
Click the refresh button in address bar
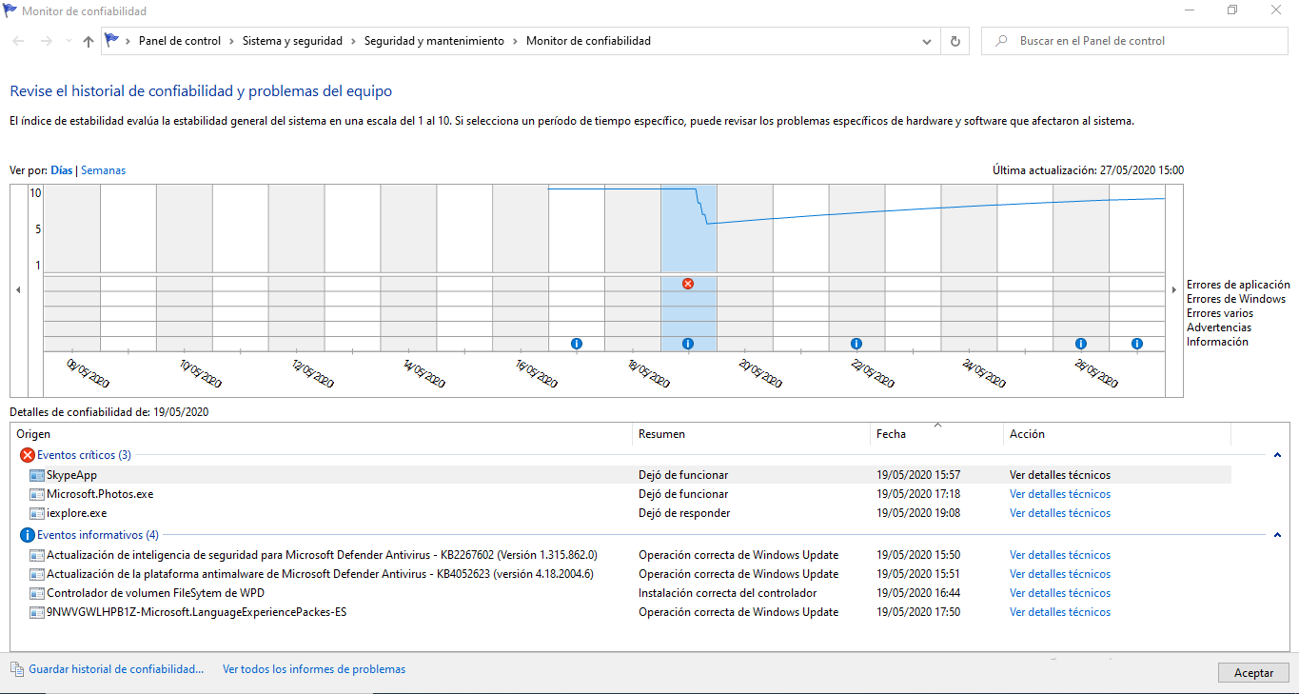point(955,41)
